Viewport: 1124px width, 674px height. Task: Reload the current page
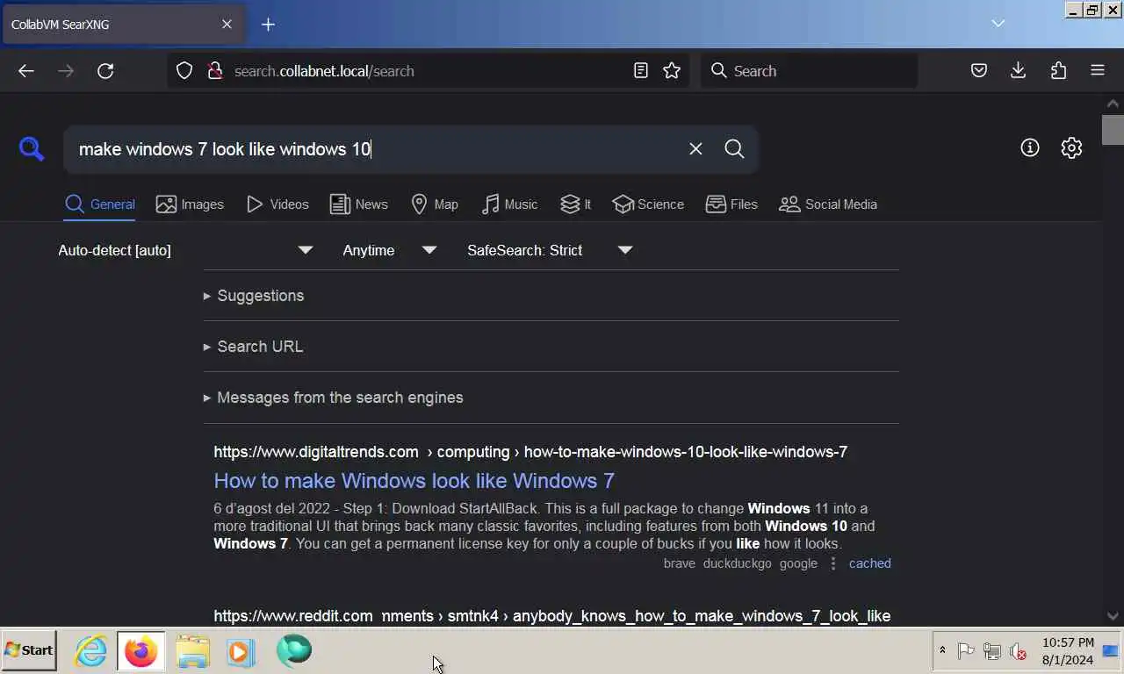click(x=105, y=71)
